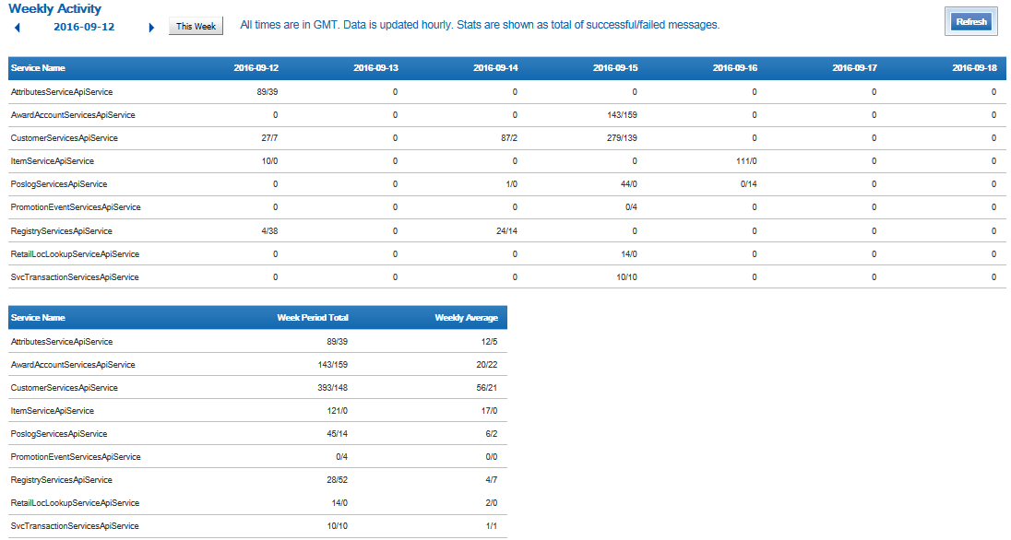
Task: Select CustomerServicesApiService in the daily table
Action: pos(65,138)
